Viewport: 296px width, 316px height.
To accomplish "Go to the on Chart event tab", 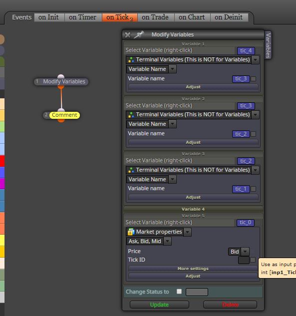I will coord(192,17).
